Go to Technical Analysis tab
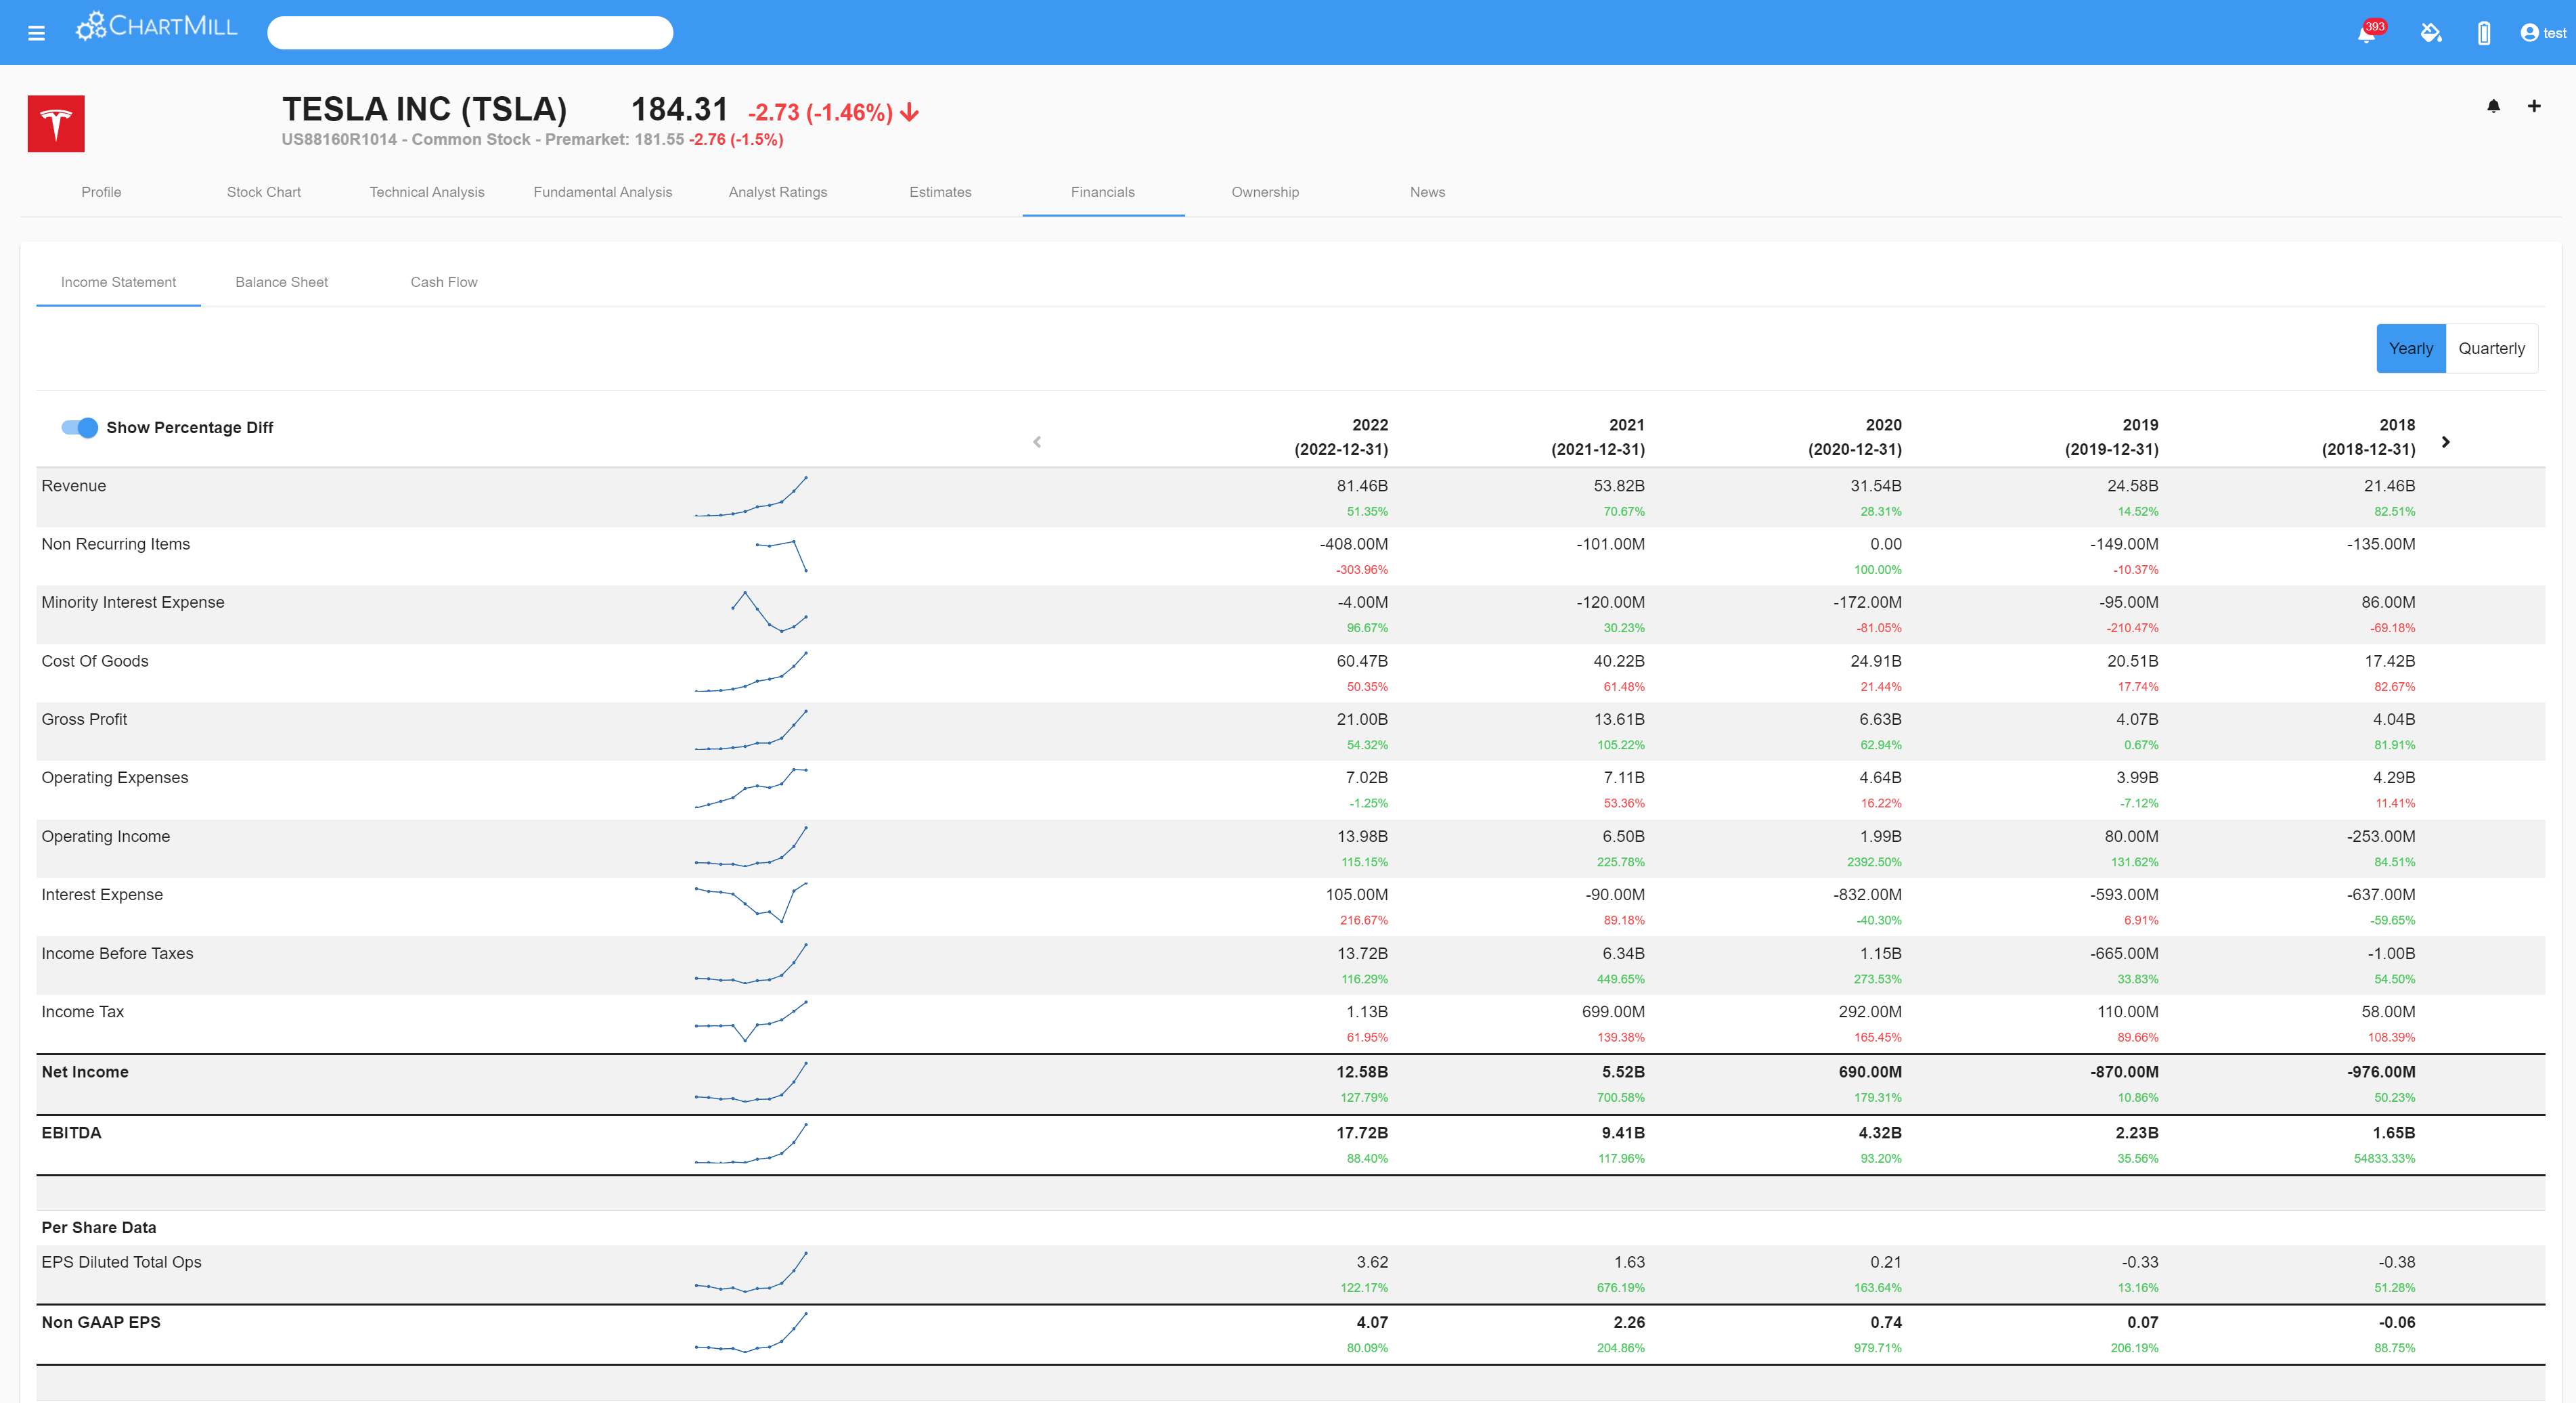The width and height of the screenshot is (2576, 1403). tap(427, 192)
